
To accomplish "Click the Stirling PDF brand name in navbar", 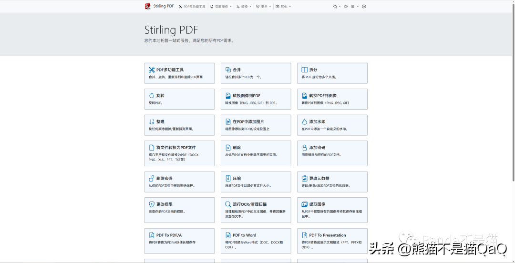I will (164, 6).
